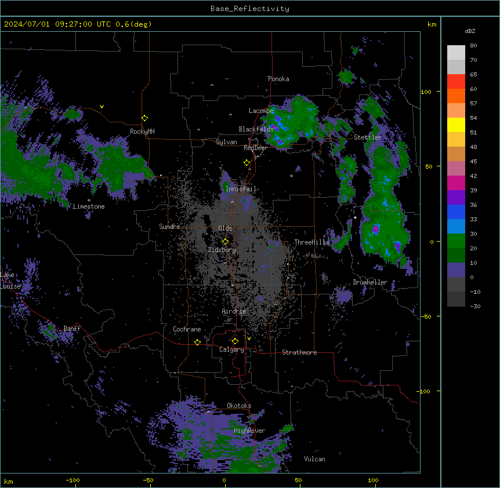This screenshot has height=488, width=500.
Task: Select the yellow diamond marker between Olds and Didsbury
Action: coord(226,241)
